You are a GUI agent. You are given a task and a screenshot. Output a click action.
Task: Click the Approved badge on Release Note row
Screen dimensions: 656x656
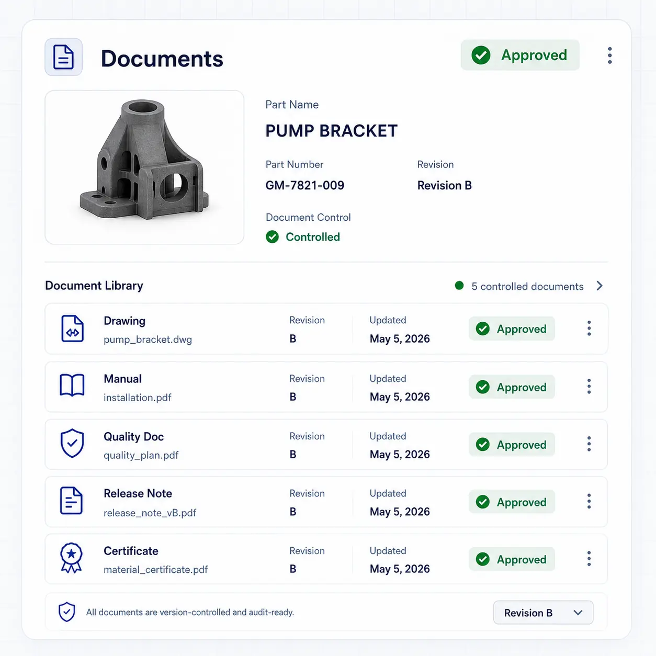point(512,502)
